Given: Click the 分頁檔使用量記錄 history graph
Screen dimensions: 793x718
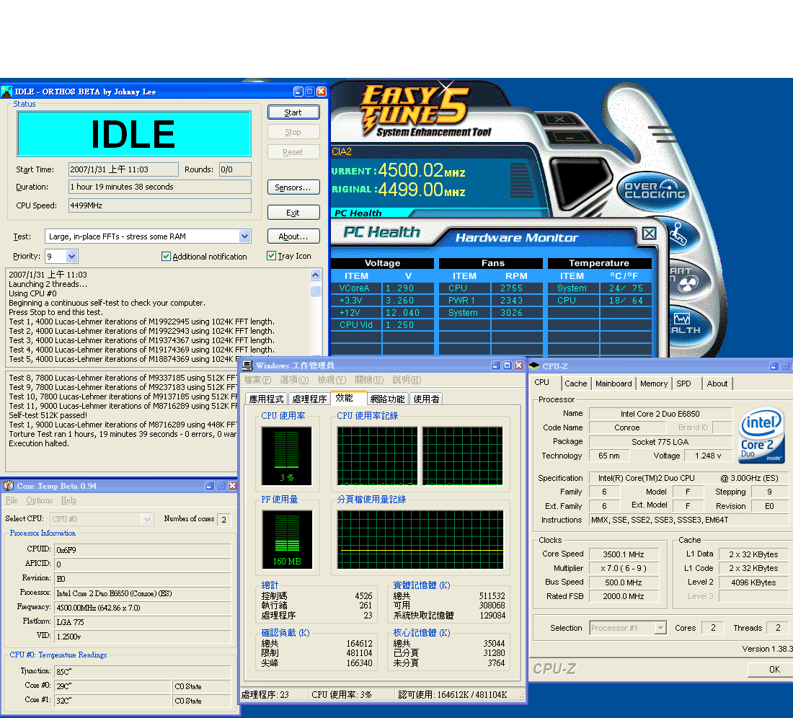Looking at the screenshot, I should (x=420, y=539).
